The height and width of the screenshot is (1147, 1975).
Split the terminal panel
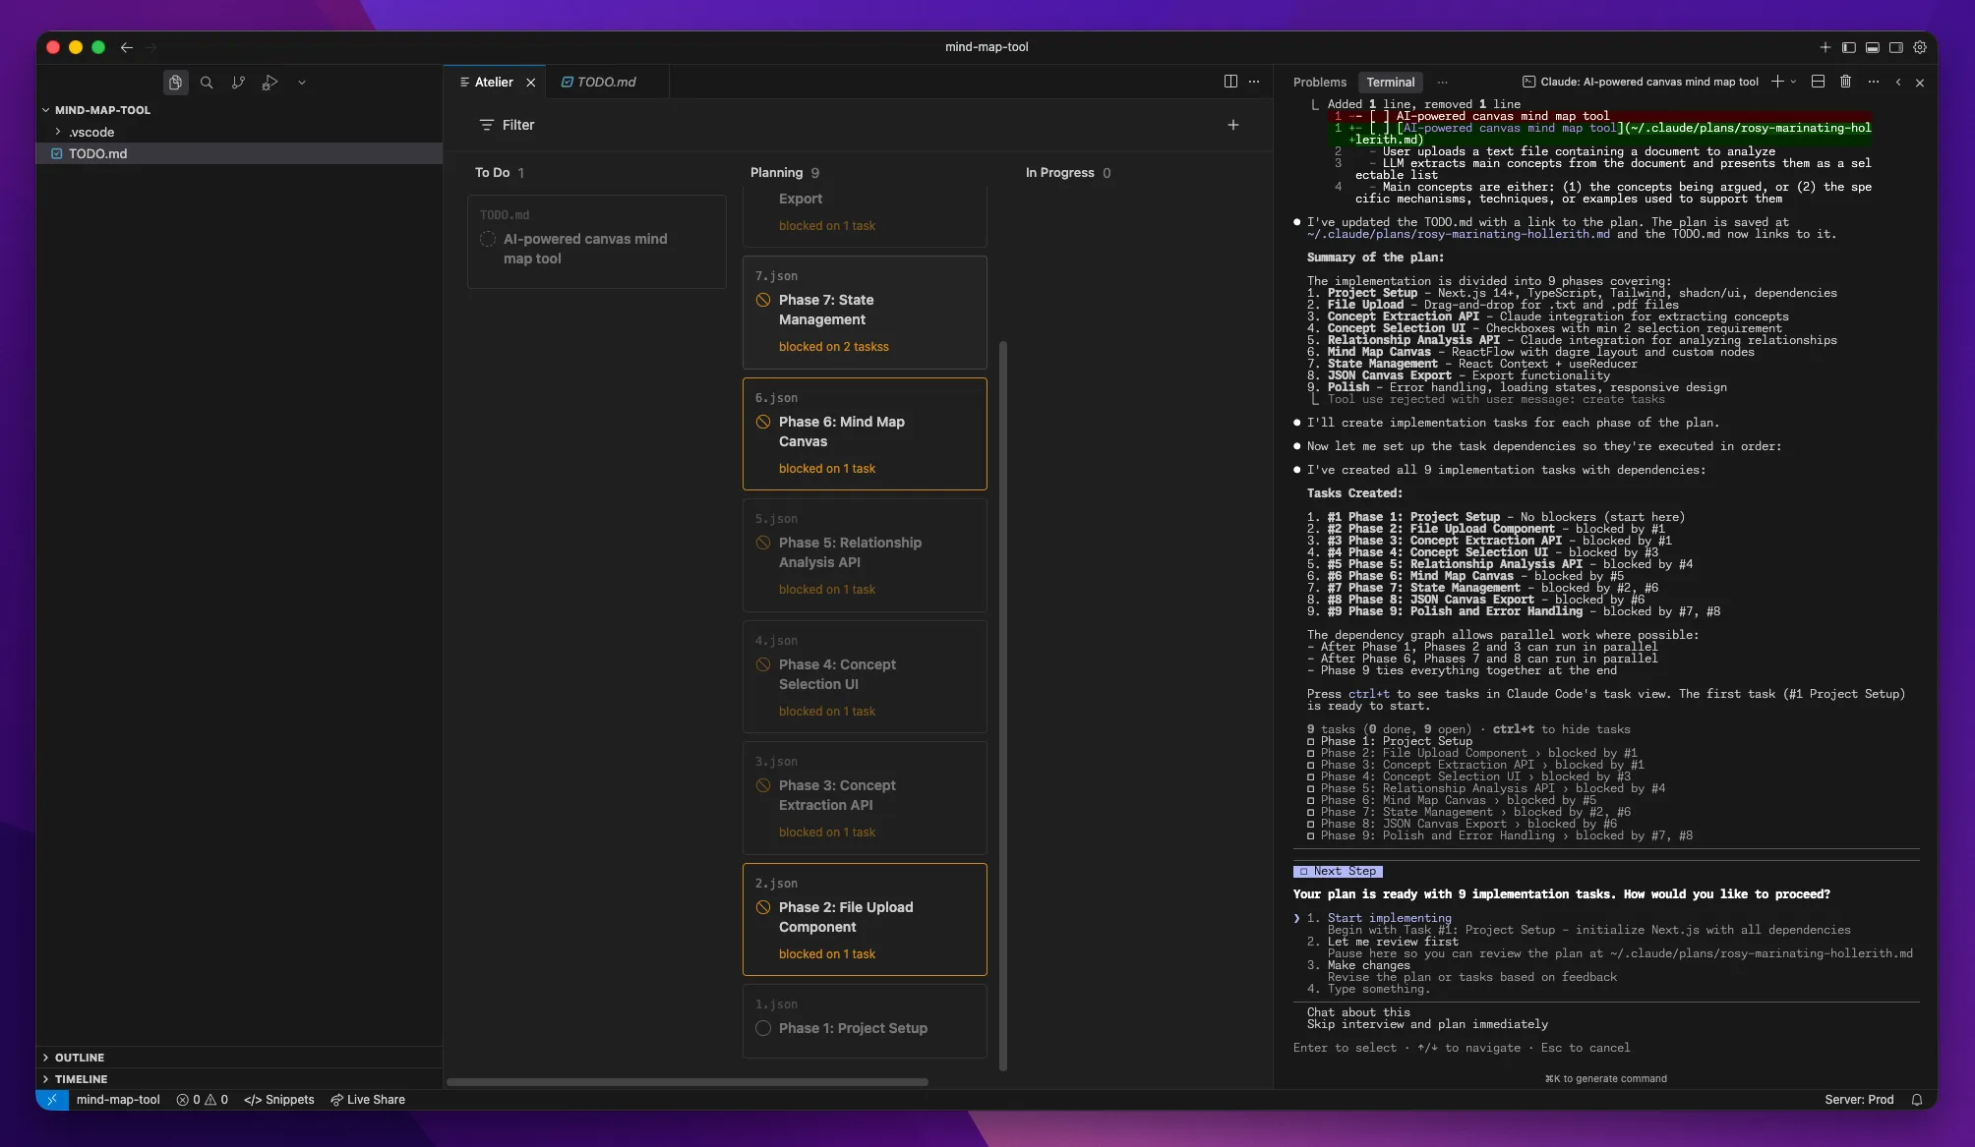click(1818, 82)
